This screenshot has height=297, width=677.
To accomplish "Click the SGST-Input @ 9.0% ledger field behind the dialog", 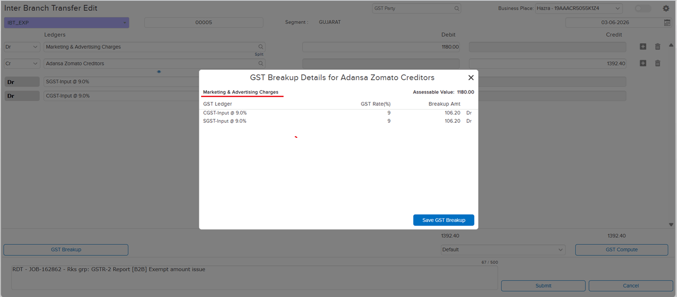I will [121, 82].
